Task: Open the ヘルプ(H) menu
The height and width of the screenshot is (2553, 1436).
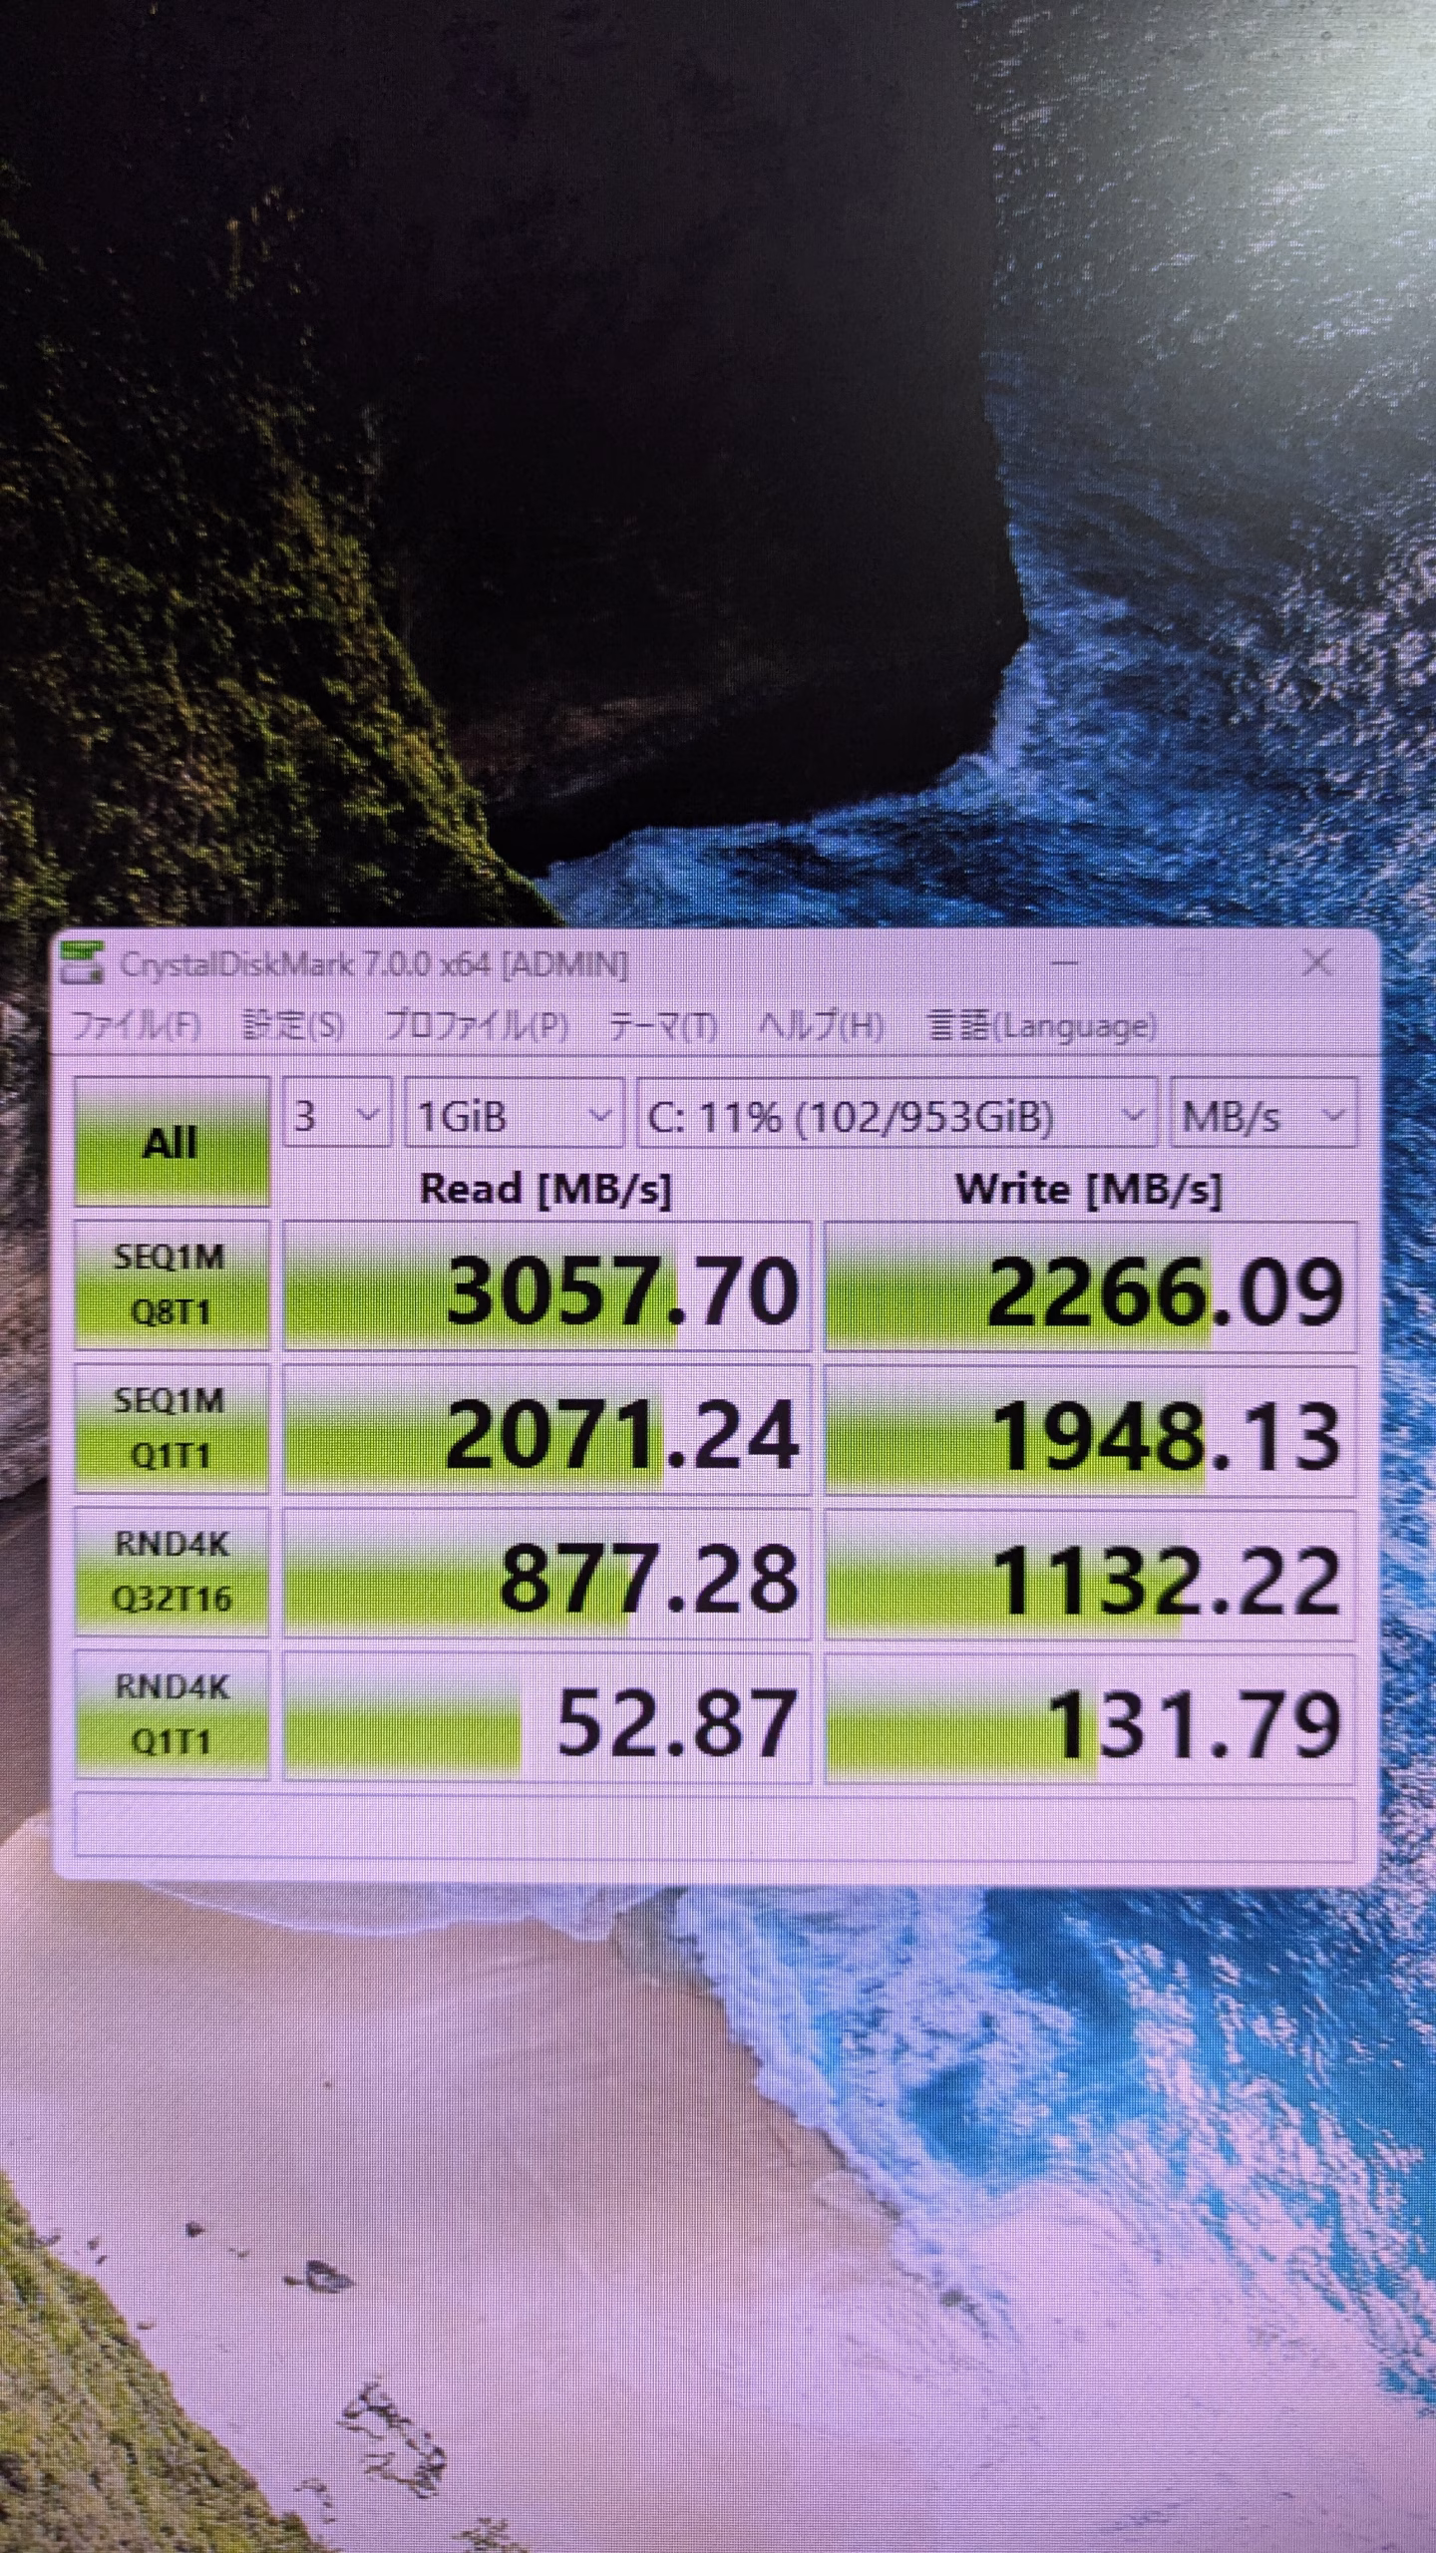Action: (x=821, y=1026)
